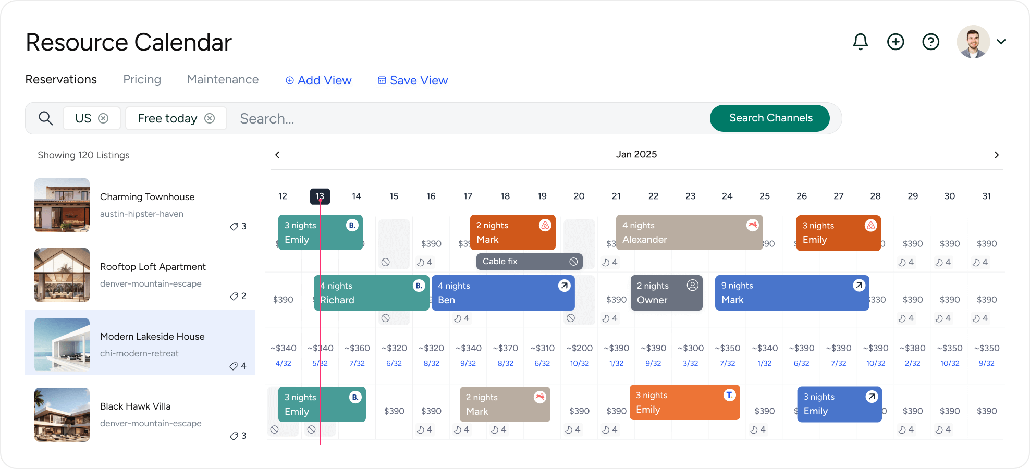Screen dimensions: 1030x469
Task: Remove the US filter chip
Action: point(104,118)
